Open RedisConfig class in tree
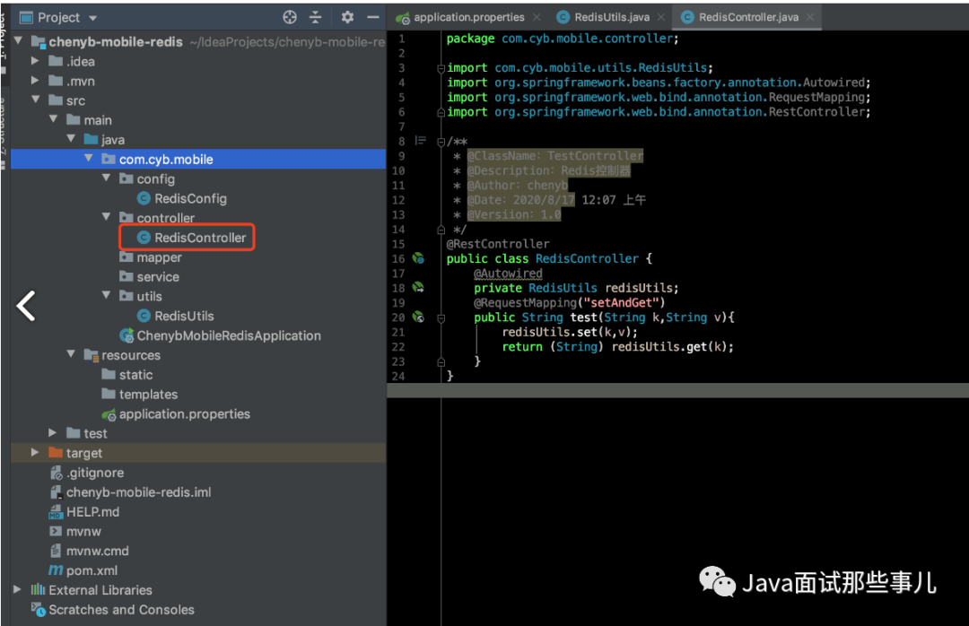The height and width of the screenshot is (626, 969). pos(190,198)
